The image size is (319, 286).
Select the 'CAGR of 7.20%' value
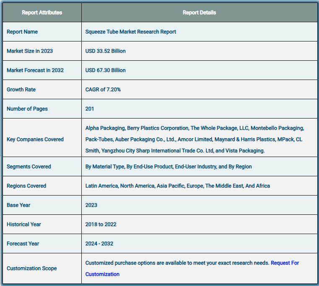tap(103, 90)
